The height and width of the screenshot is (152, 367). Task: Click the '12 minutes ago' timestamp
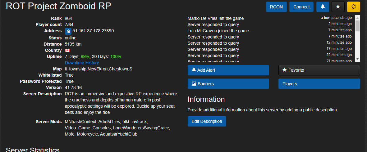[339, 42]
